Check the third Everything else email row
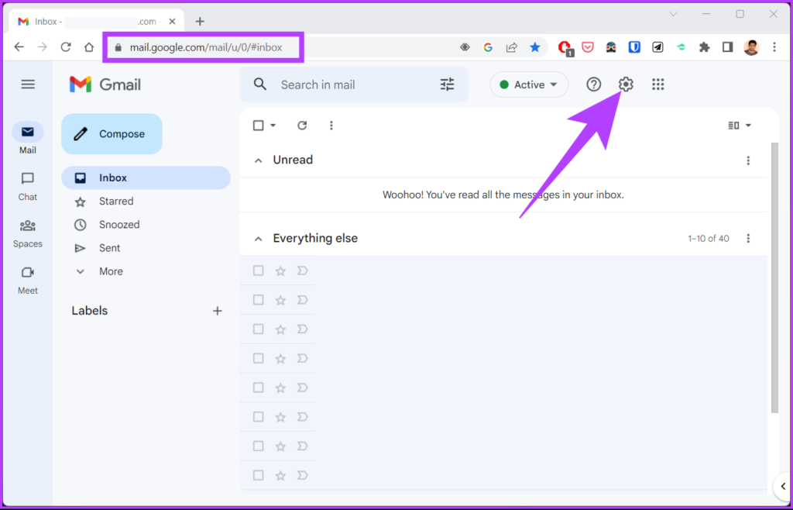Screen dimensions: 793x510 [x=258, y=329]
